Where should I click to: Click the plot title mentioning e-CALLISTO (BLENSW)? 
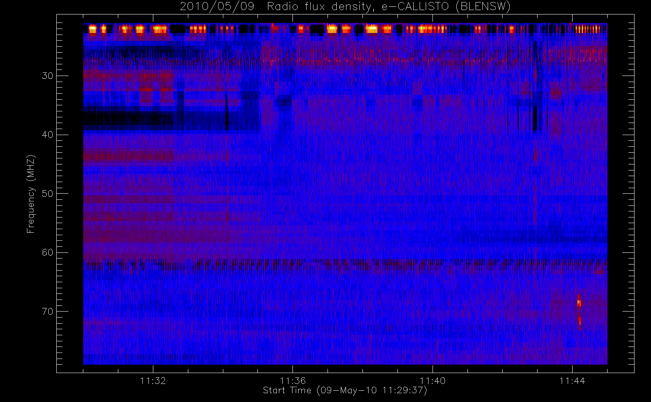(345, 7)
